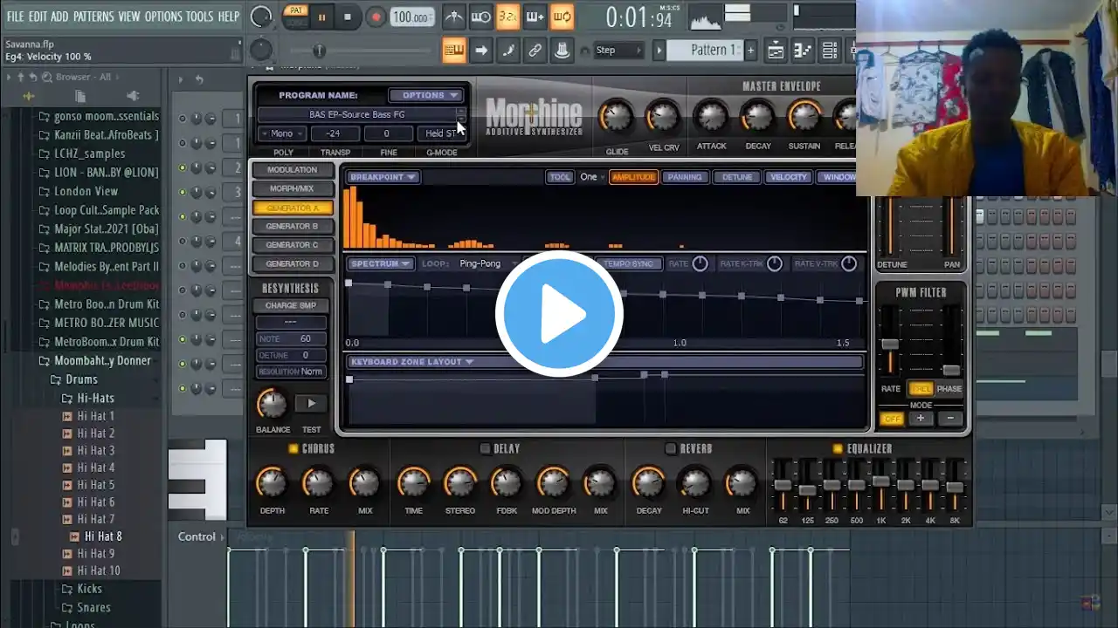Open the Step snap dropdown
Image resolution: width=1118 pixels, height=628 pixels.
coord(618,51)
